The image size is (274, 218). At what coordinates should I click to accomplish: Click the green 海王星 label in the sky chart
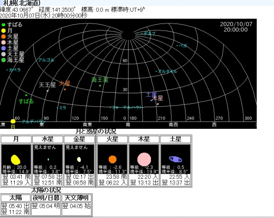tap(100, 80)
